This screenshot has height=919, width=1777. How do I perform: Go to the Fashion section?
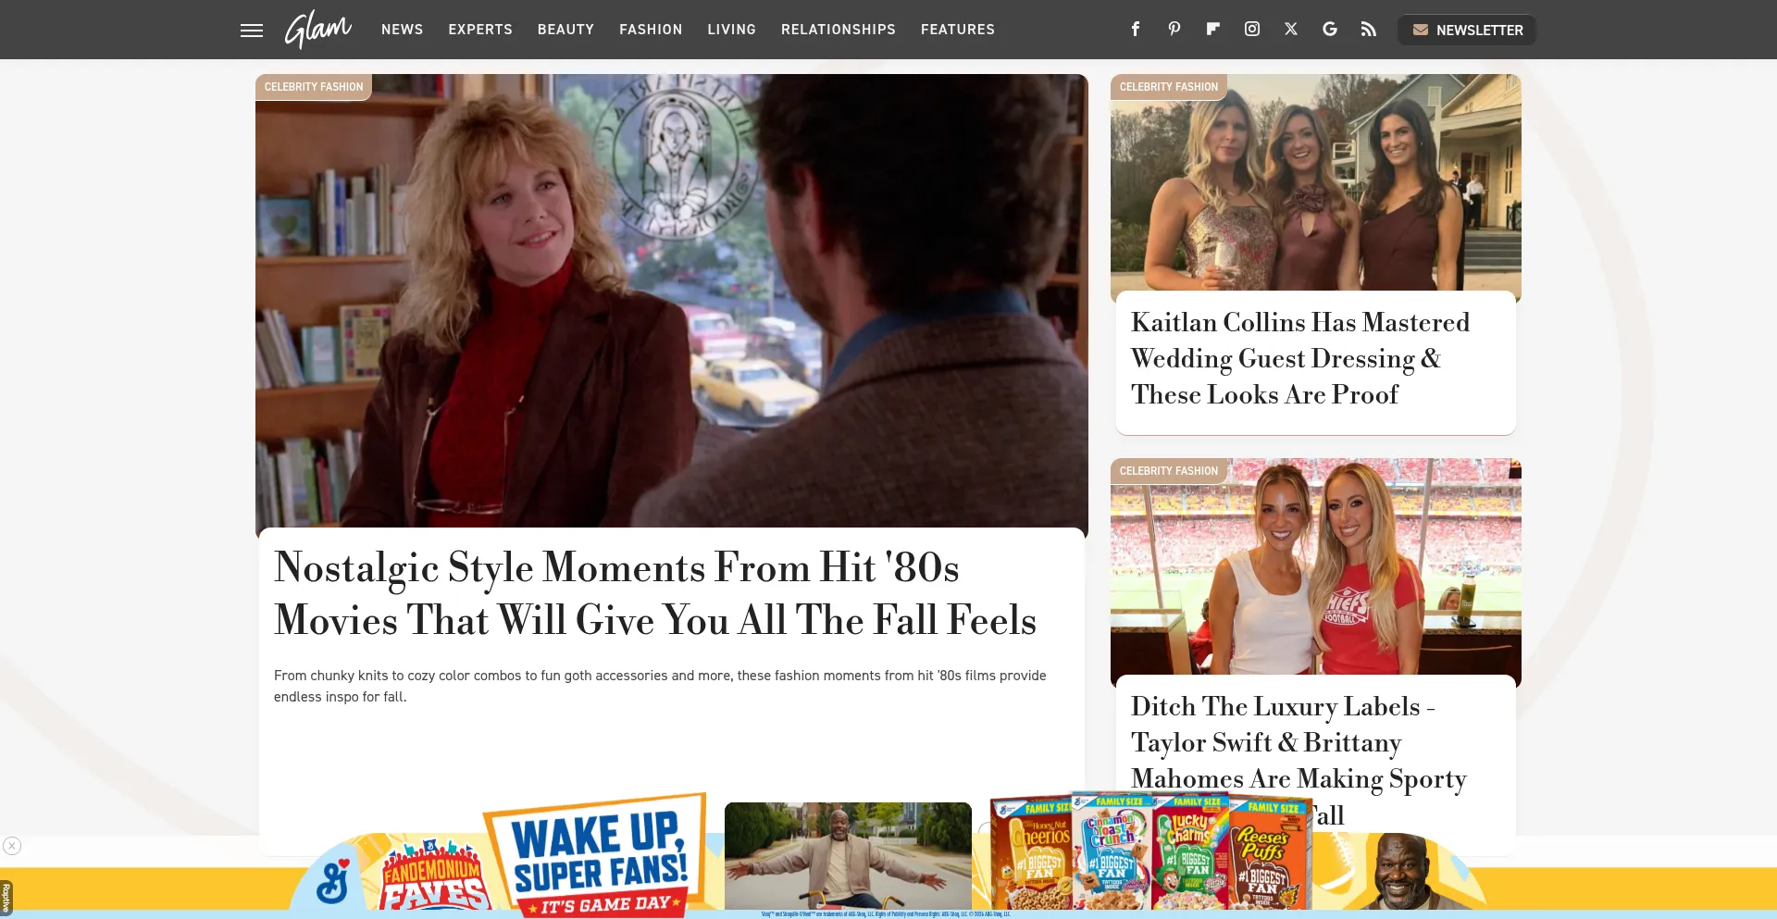(x=651, y=30)
